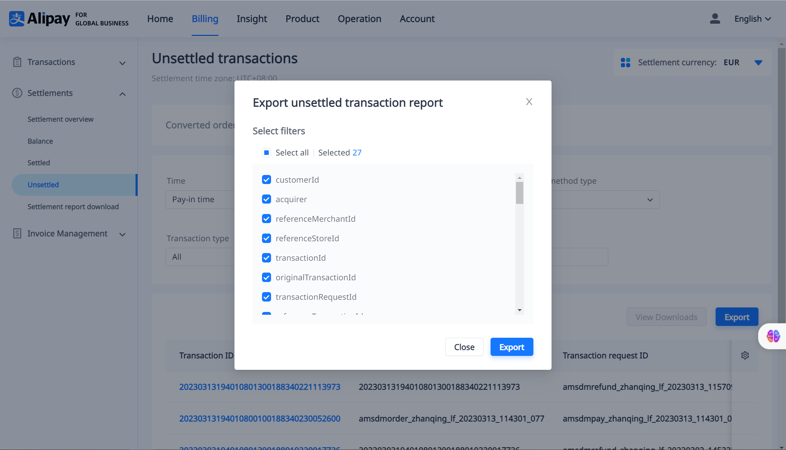The width and height of the screenshot is (786, 450).
Task: Uncheck the customerId filter
Action: tap(267, 180)
